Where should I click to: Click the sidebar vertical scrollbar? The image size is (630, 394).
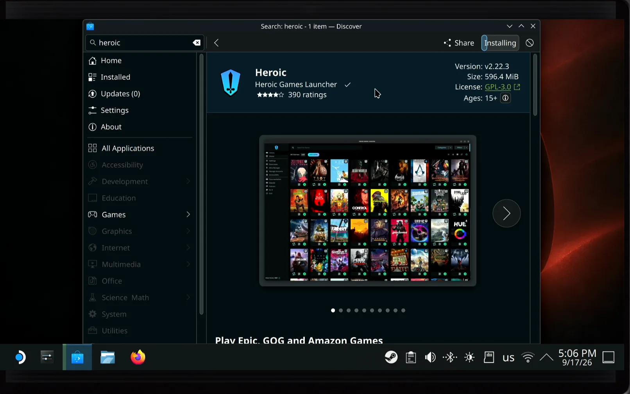[202, 184]
